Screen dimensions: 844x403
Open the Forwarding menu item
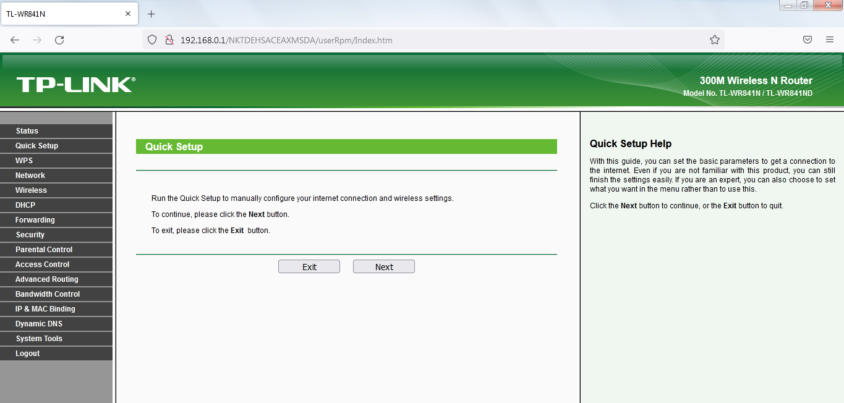click(56, 220)
